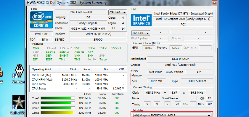
Task: Select the CPU HFM (Max) row
Action: click(x=78, y=79)
